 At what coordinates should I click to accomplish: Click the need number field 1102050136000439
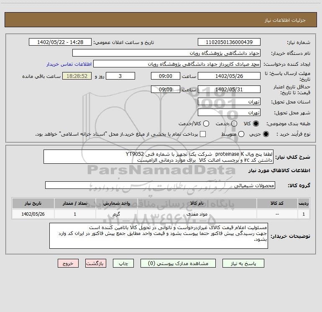pos(229,42)
